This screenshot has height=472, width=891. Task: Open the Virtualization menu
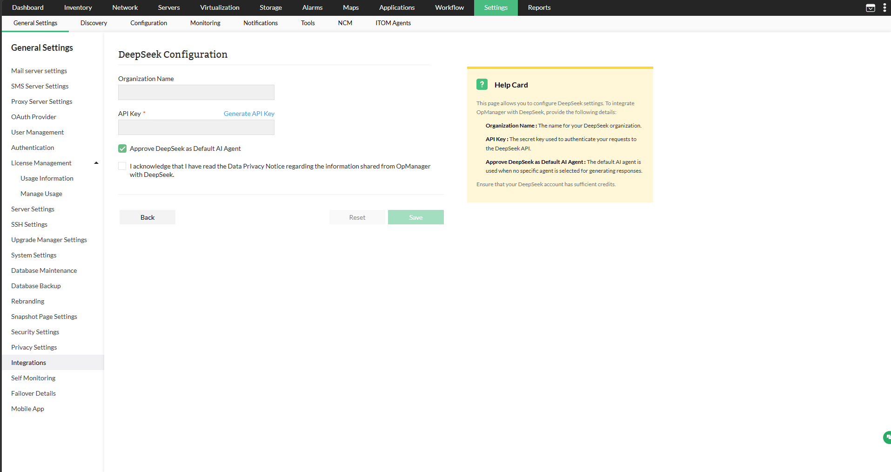coord(220,8)
